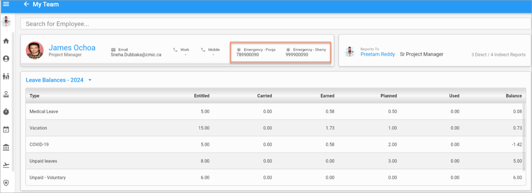Open Preetam Reddy manager link
This screenshot has height=193, width=532.
[x=378, y=54]
